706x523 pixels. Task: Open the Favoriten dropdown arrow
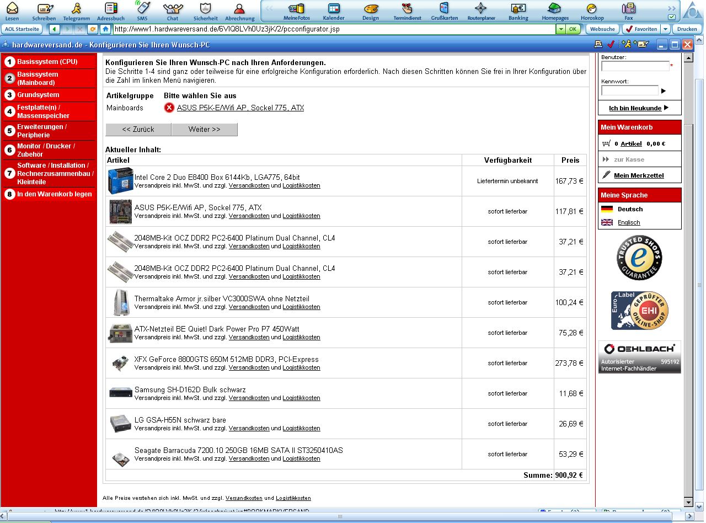666,29
